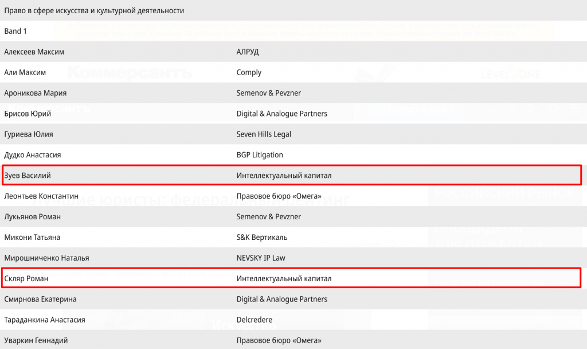The width and height of the screenshot is (587, 349).
Task: Click "Semenov & Pevzner" in Ароникова Мария's row
Action: click(268, 93)
